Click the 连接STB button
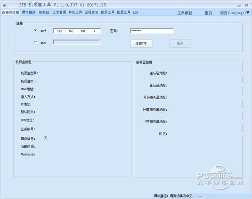 [141, 44]
